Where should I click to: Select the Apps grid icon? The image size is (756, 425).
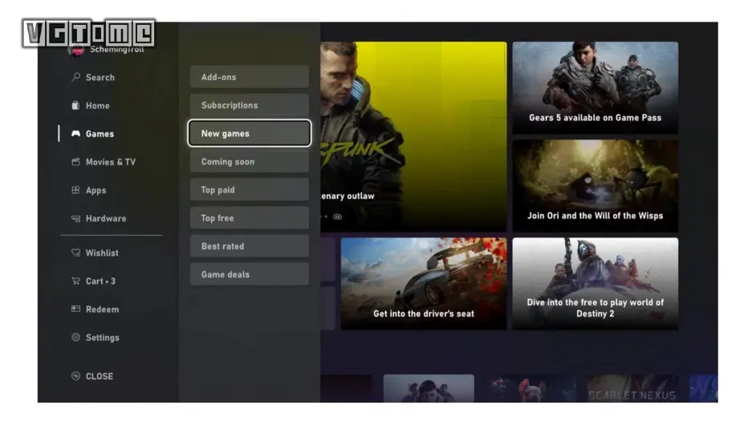76,191
